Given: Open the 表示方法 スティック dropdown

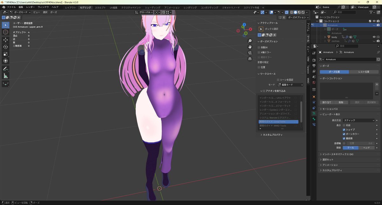Looking at the screenshot, I should (x=359, y=120).
